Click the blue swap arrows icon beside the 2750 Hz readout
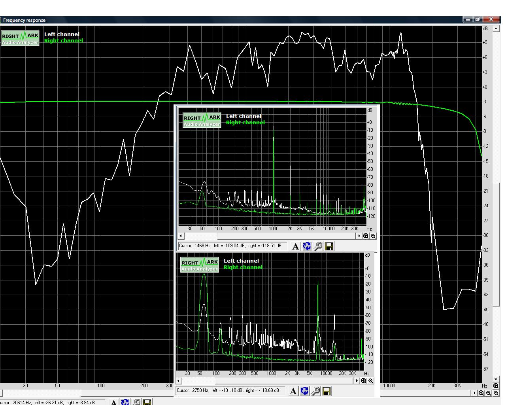Viewport: 506px width, 405px height. point(304,391)
